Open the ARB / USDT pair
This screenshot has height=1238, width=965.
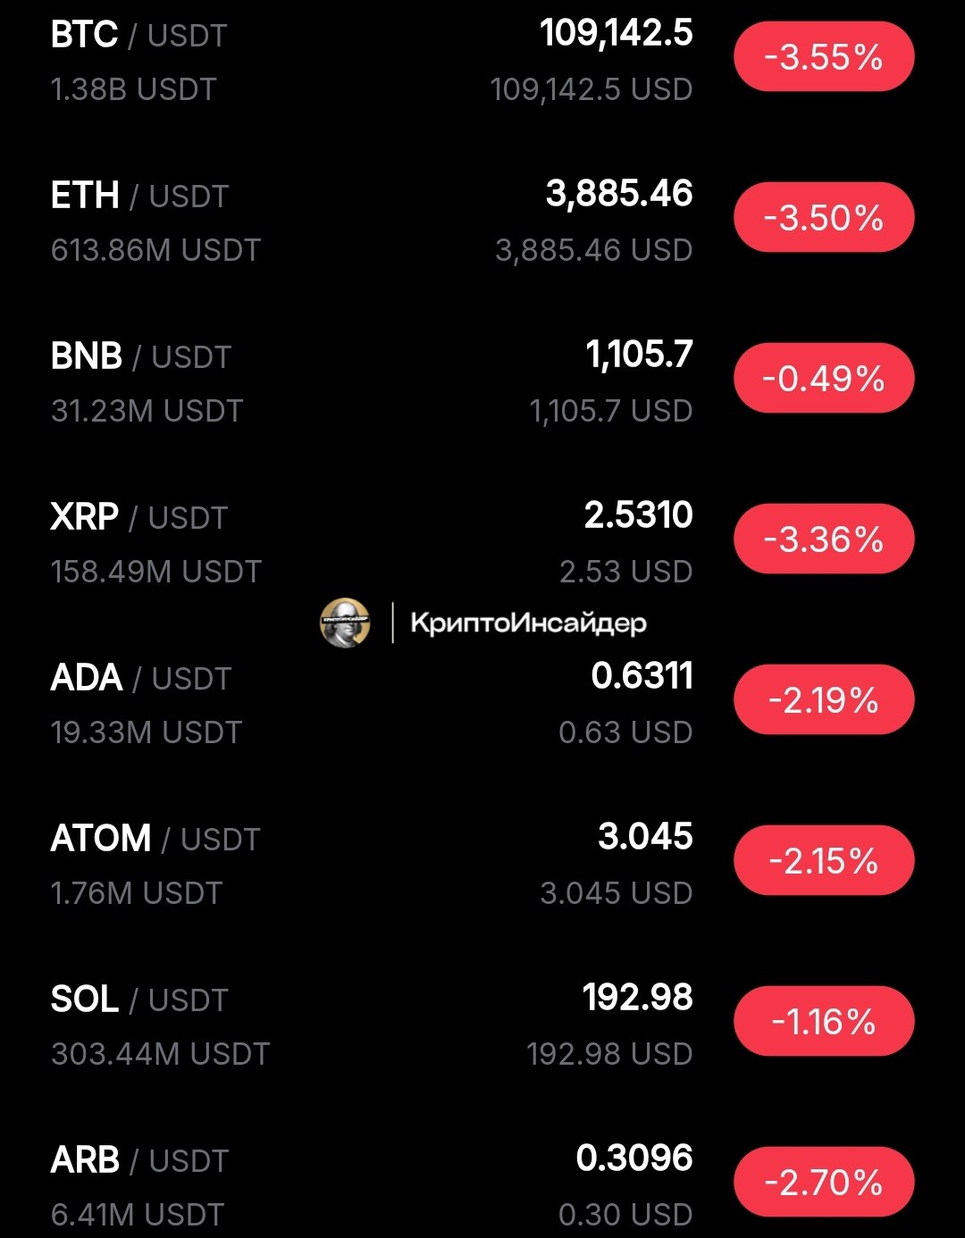140,1161
